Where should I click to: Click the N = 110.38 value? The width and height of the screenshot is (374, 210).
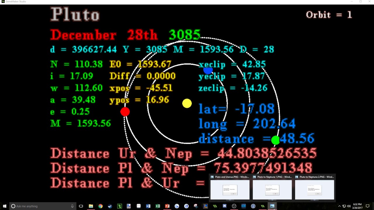(x=77, y=64)
